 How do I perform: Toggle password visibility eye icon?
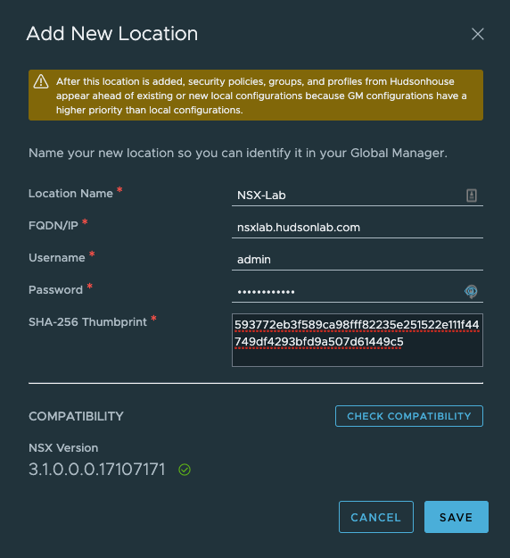[x=471, y=291]
